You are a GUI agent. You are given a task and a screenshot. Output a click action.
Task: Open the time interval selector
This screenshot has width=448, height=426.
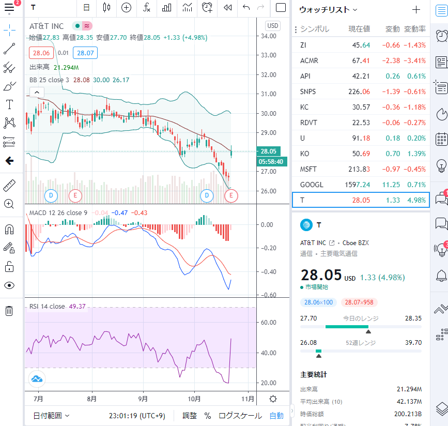[x=86, y=8]
